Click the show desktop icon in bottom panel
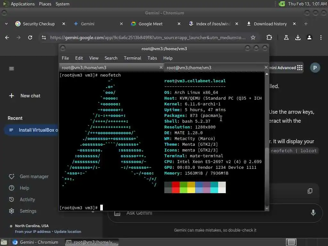The height and width of the screenshot is (246, 328). click(4, 242)
